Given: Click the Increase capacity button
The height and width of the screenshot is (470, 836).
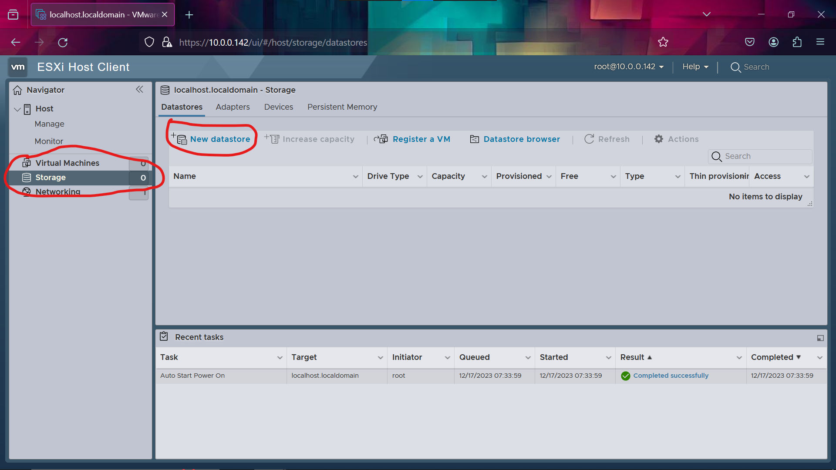Looking at the screenshot, I should pyautogui.click(x=309, y=139).
